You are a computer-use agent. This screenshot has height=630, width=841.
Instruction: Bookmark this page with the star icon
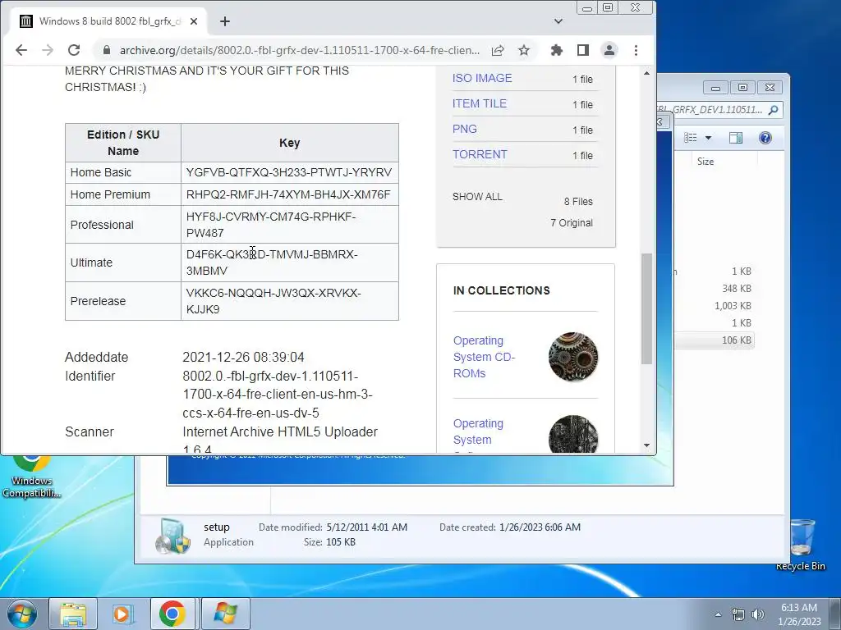click(524, 50)
